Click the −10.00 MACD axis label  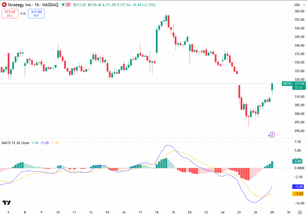[x=300, y=203]
